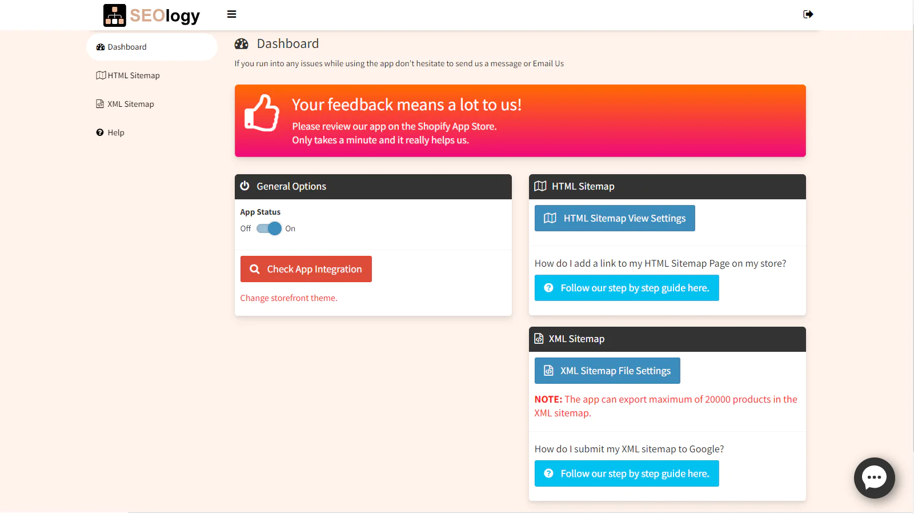Click the XML Sitemap sidebar file icon
This screenshot has height=514, width=914.
(100, 104)
